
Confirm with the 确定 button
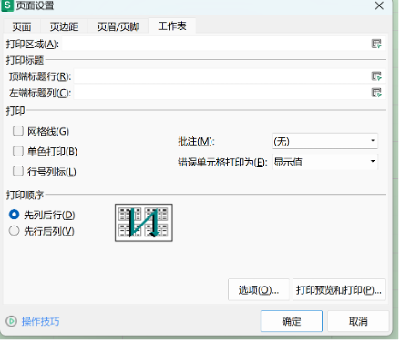tap(292, 321)
